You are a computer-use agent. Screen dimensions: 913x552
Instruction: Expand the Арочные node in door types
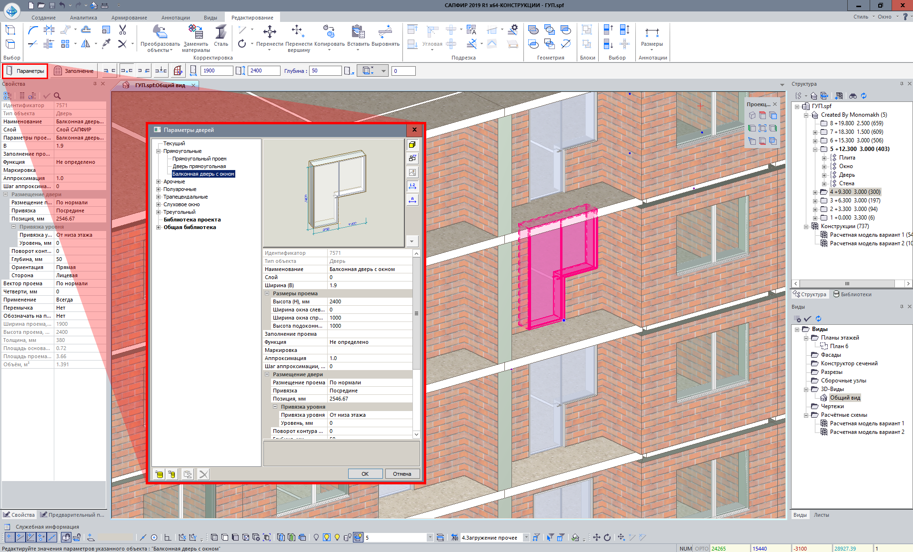[x=159, y=181]
